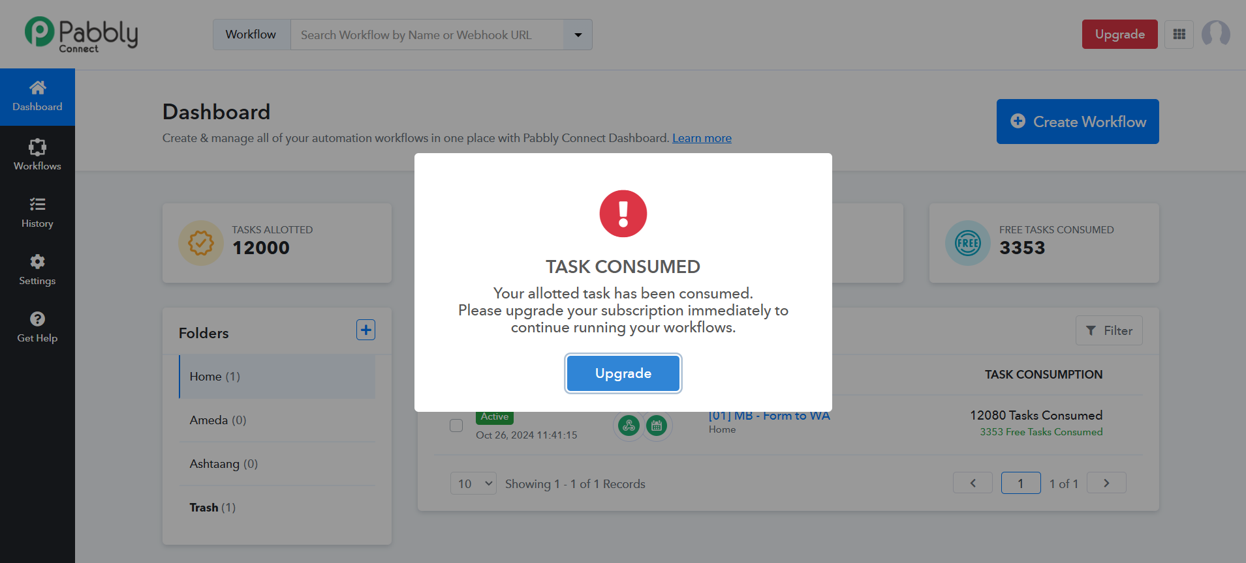The width and height of the screenshot is (1246, 563).
Task: Click the webhook app icon in workflow row
Action: (x=629, y=426)
